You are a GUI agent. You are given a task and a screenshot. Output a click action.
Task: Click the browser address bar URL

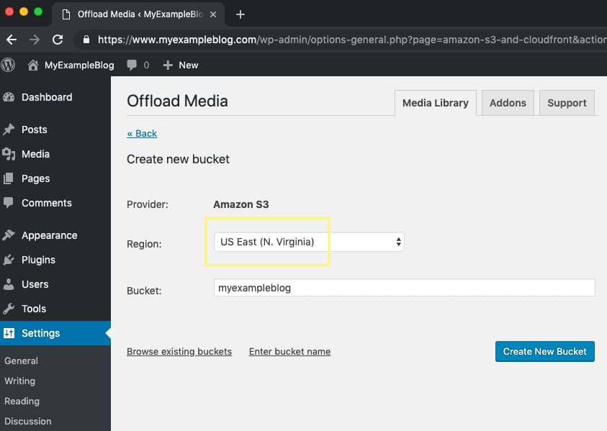pos(351,40)
